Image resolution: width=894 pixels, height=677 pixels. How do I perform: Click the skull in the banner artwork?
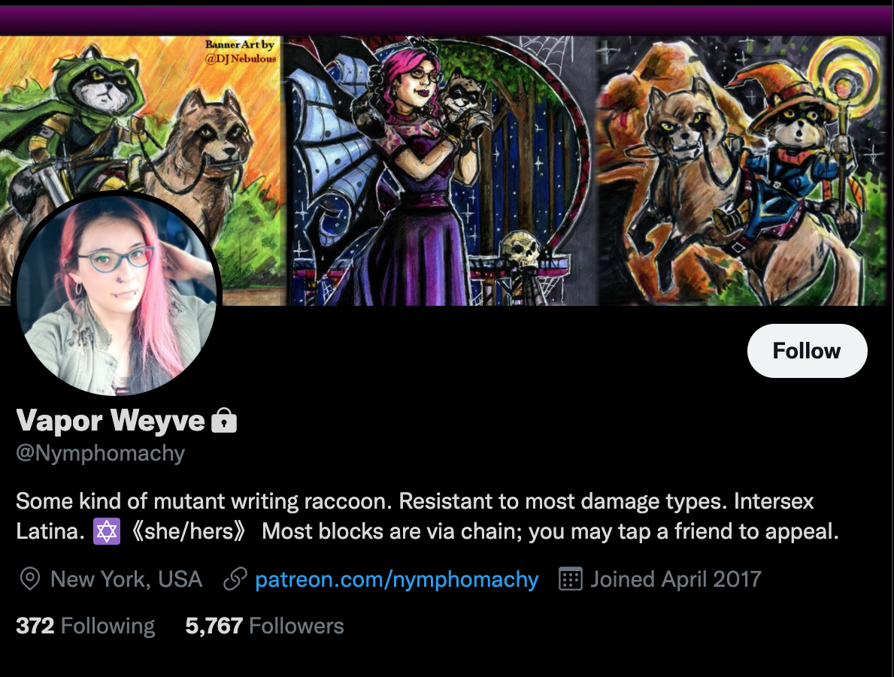click(521, 249)
